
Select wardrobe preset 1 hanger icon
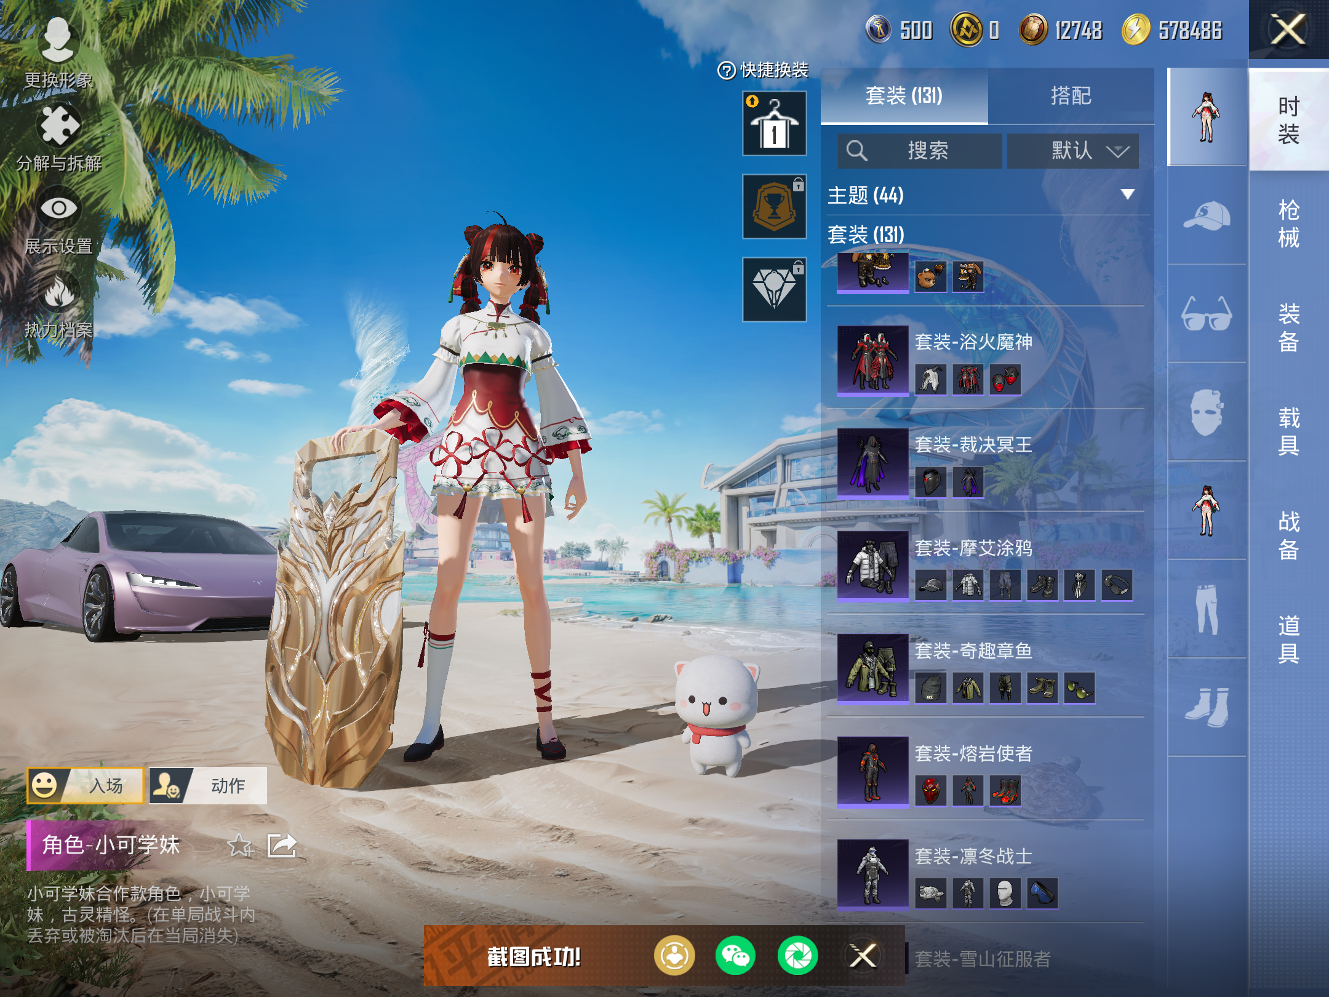pos(774,123)
